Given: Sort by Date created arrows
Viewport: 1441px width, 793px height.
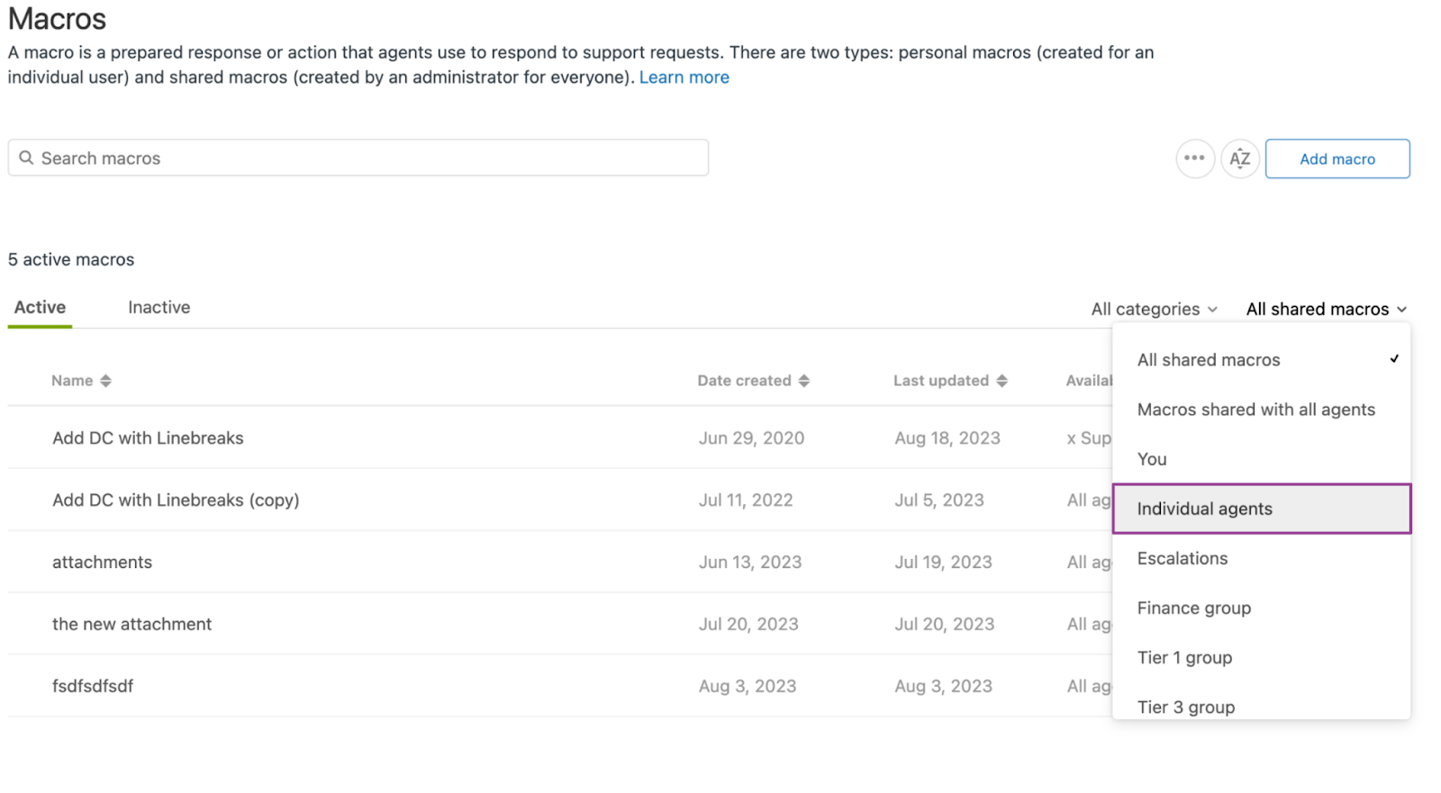Looking at the screenshot, I should coord(803,381).
